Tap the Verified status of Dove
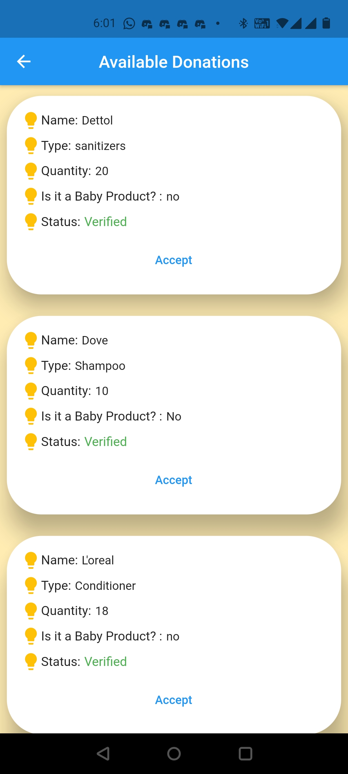348x774 pixels. [106, 442]
